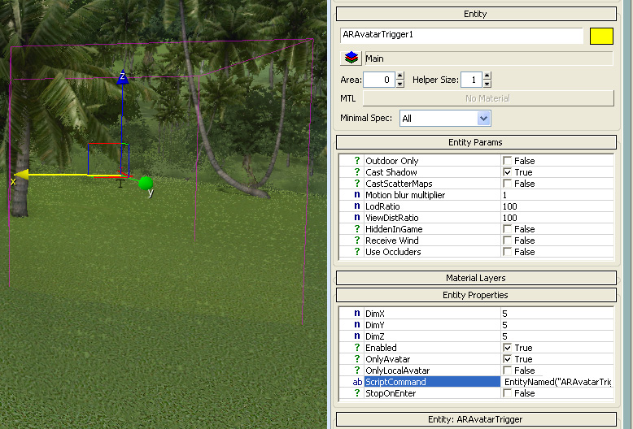The image size is (633, 429).
Task: Toggle the Enabled checkbox
Action: (507, 348)
